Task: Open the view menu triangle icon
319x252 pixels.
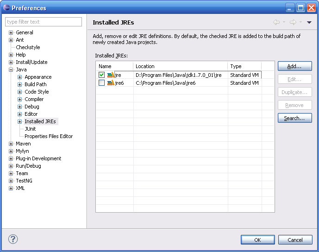Action: (x=309, y=22)
